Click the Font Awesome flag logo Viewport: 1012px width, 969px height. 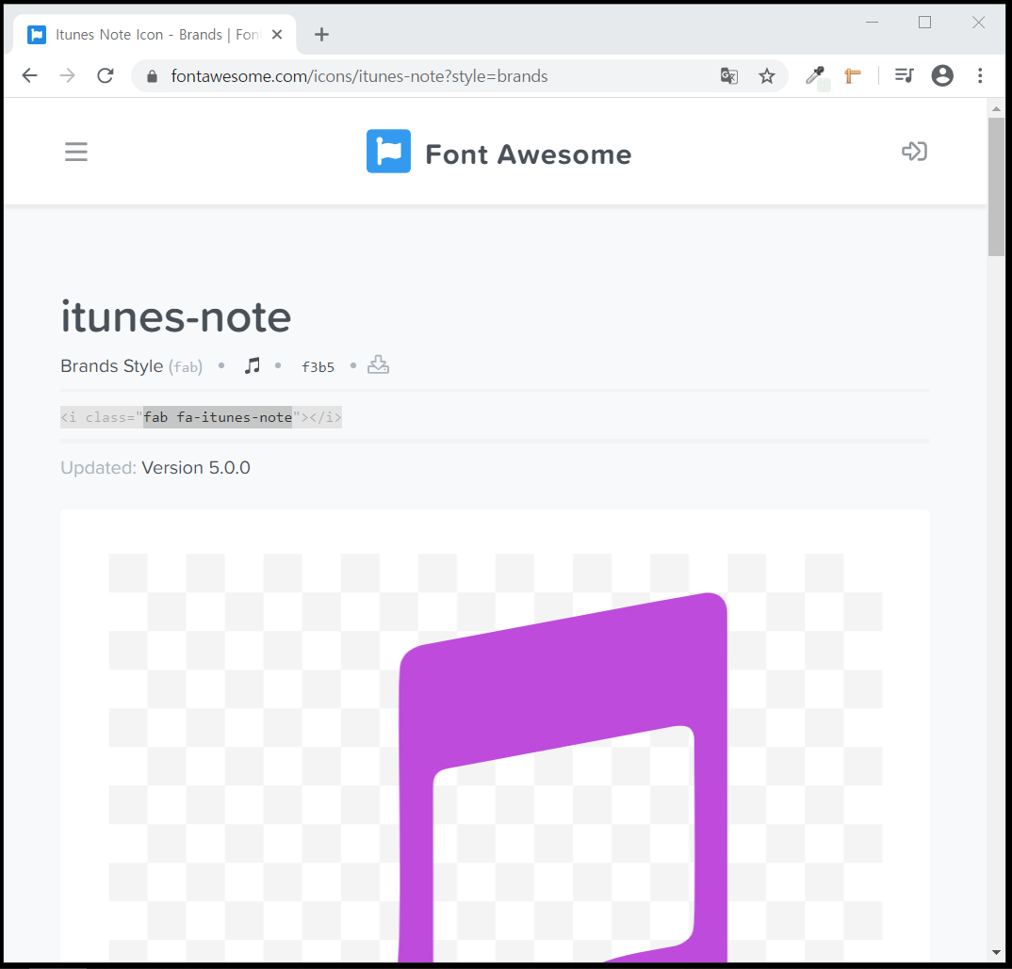(388, 151)
